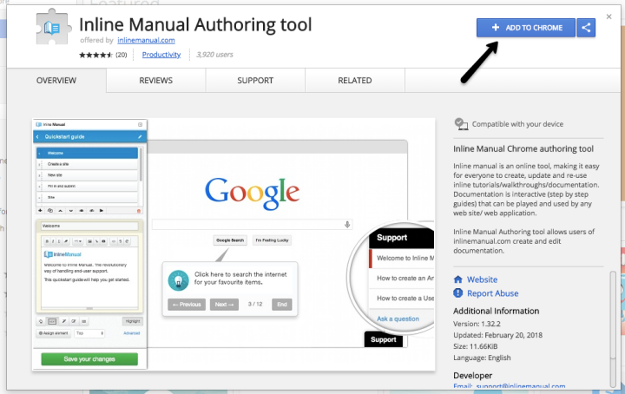Click the Next button in tooltip
The image size is (625, 394).
click(x=224, y=305)
